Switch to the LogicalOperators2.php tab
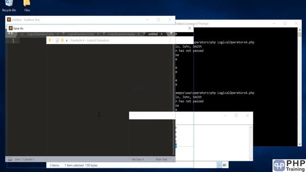306x172 pixels. point(40,34)
